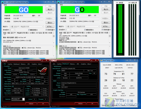This screenshot has width=141, height=109.
Task: Click Settings button in Real Temp
Action: (x=132, y=105)
